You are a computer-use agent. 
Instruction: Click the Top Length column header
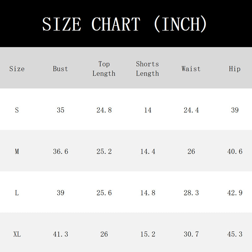tap(104, 69)
